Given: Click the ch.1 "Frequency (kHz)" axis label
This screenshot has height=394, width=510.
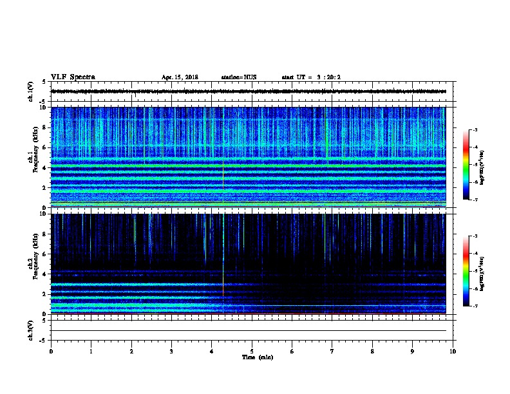Looking at the screenshot, I should [x=36, y=149].
